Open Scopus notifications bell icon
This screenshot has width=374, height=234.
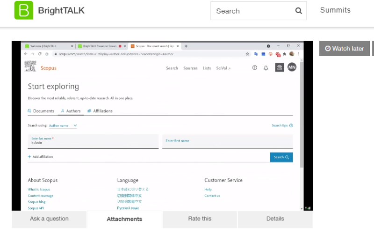(266, 68)
